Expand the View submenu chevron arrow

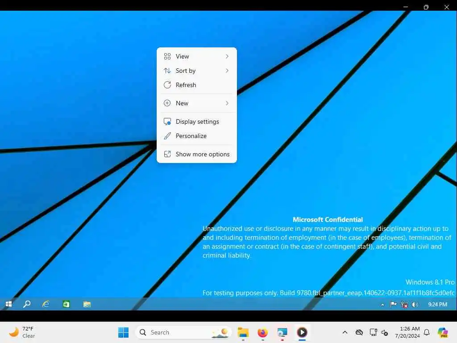tap(227, 56)
